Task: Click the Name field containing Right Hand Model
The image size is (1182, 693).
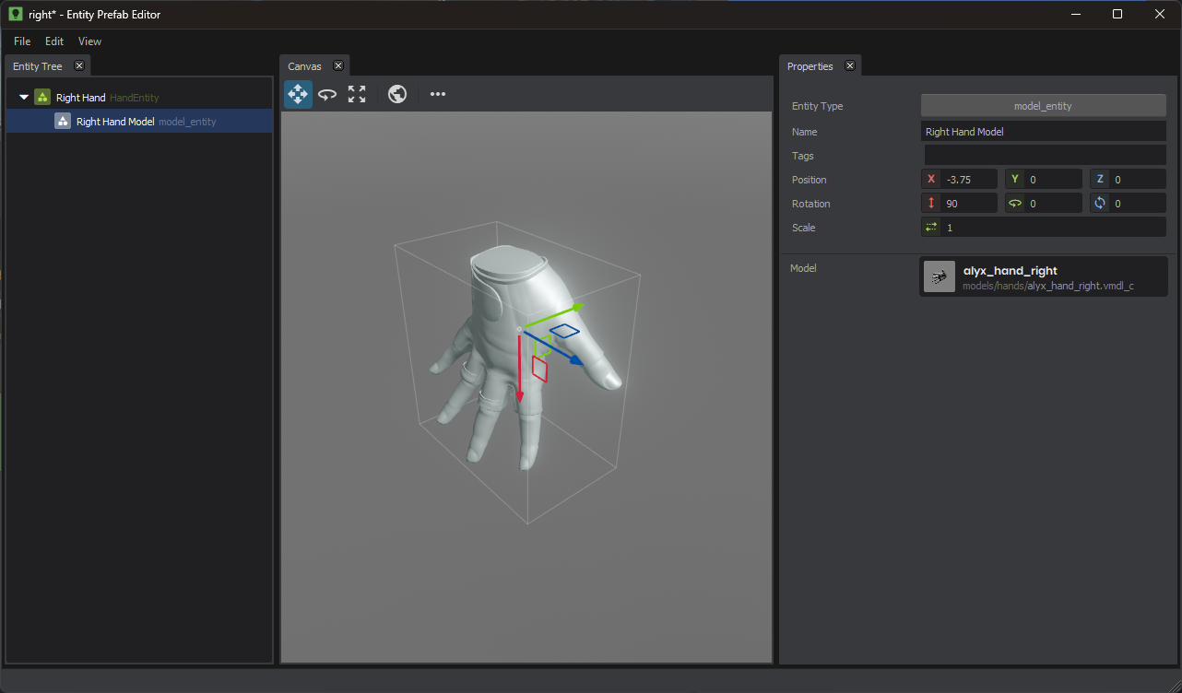Action: [x=1043, y=131]
